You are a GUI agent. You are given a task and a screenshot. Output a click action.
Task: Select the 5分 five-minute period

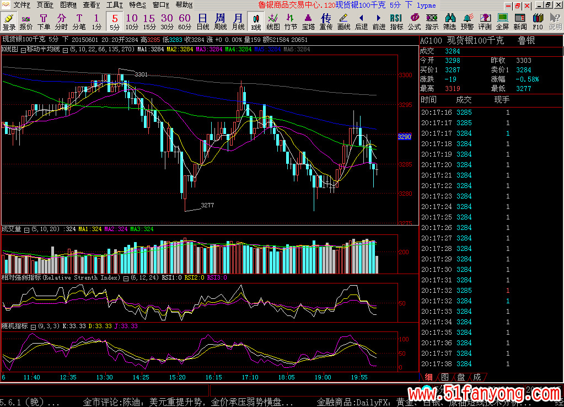click(114, 22)
